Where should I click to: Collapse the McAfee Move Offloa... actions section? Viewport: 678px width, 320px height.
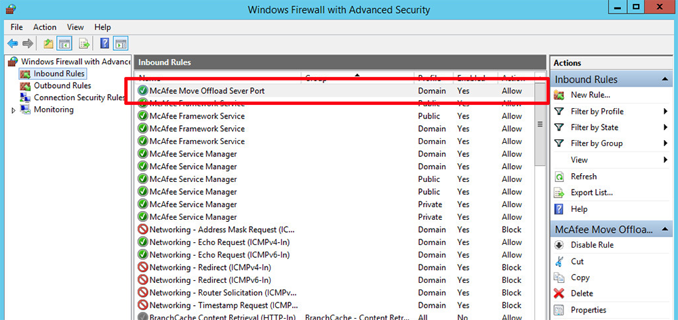664,229
